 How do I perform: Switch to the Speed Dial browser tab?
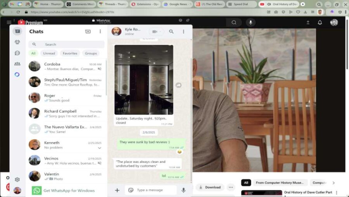tap(242, 4)
